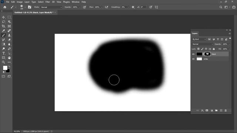Create a new adjustment layer

click(211, 110)
